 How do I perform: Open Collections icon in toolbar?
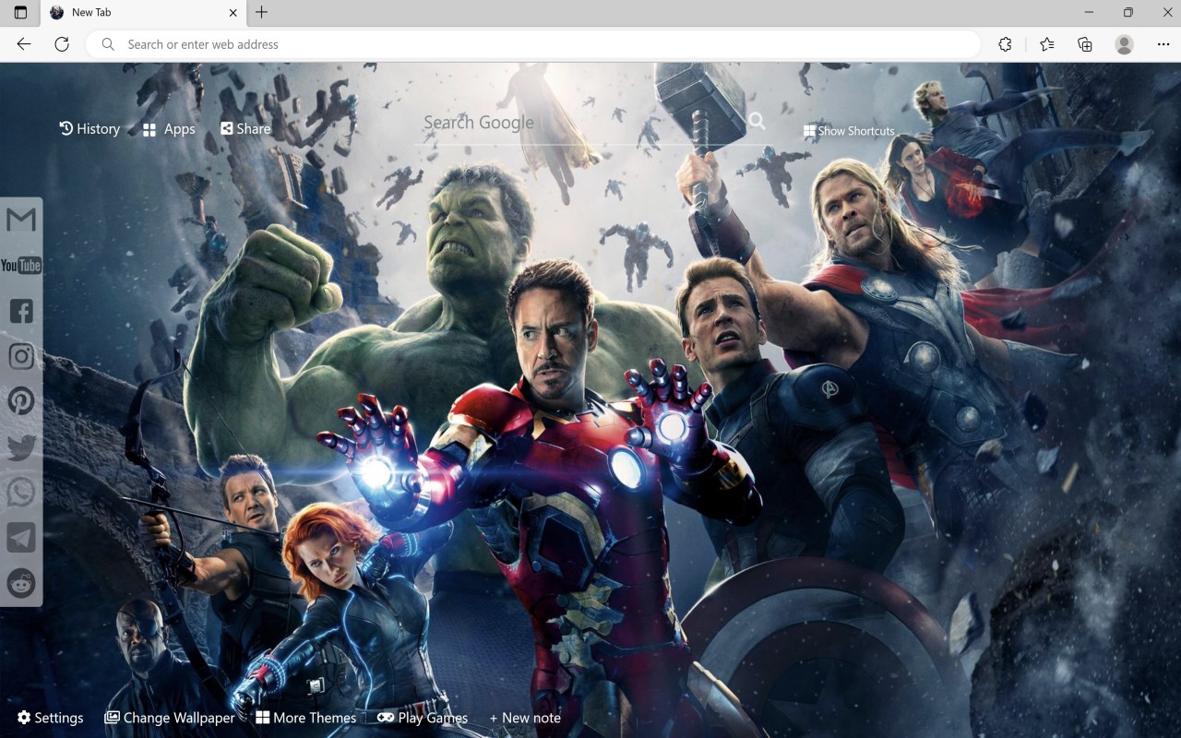point(1085,44)
